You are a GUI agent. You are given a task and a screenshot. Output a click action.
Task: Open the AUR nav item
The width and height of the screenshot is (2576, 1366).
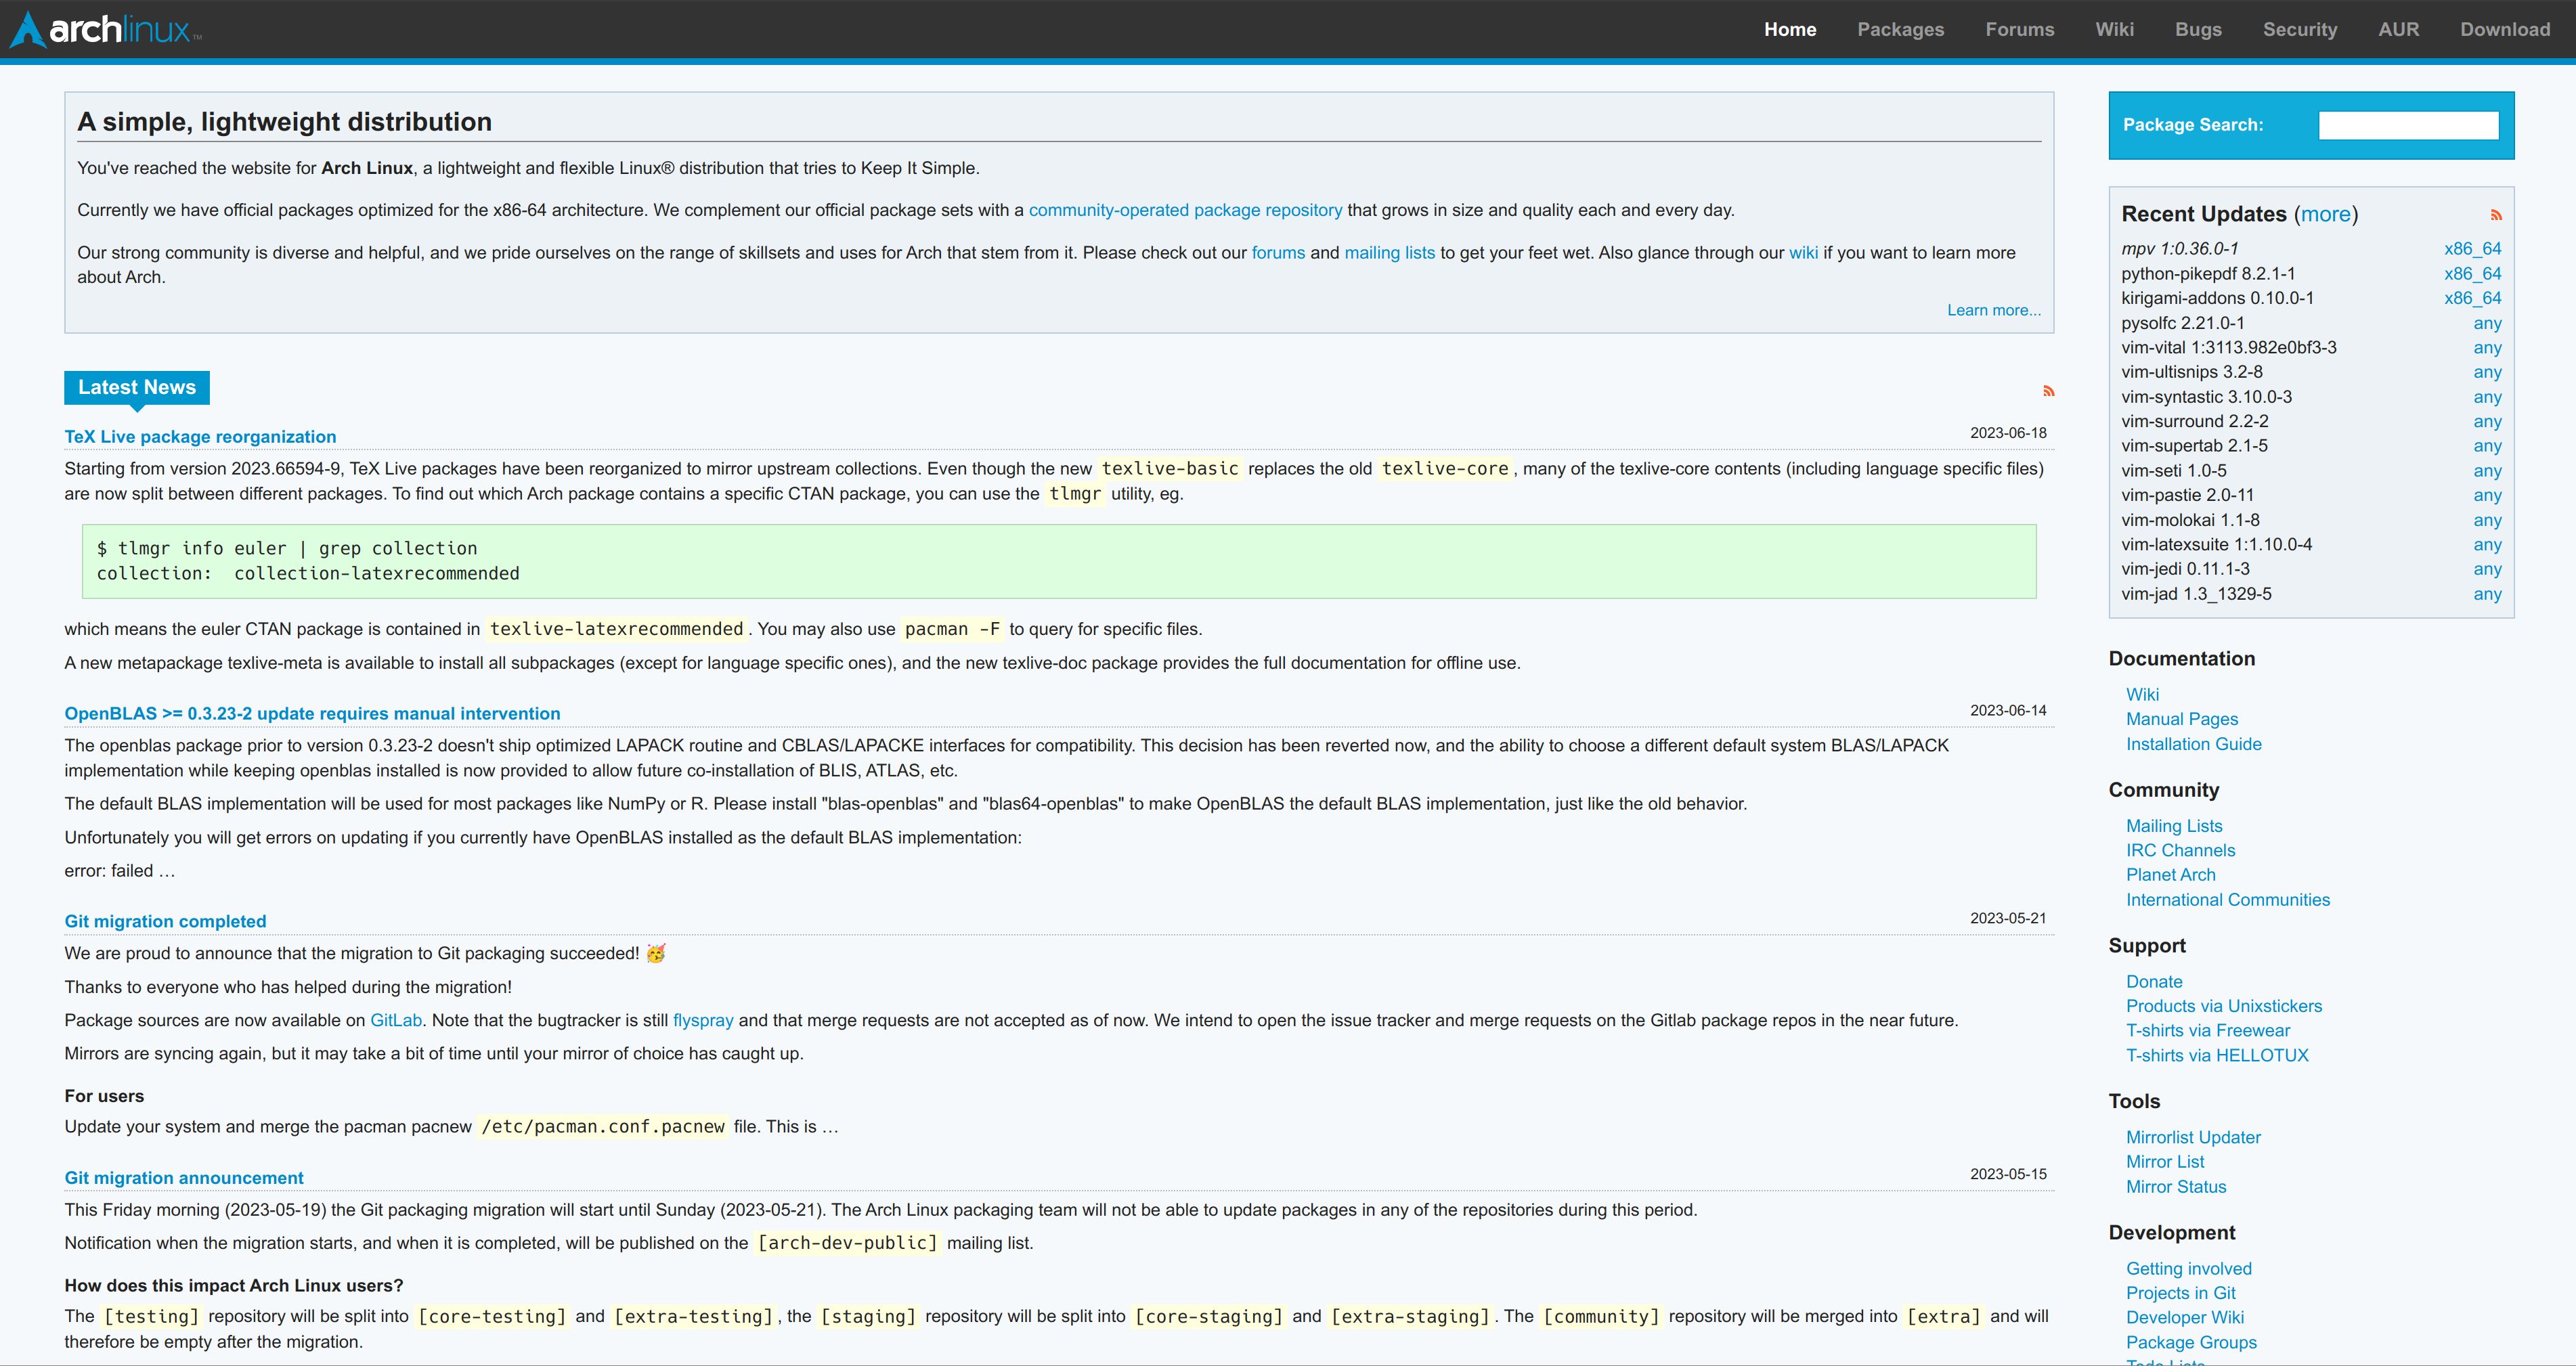(x=2398, y=29)
